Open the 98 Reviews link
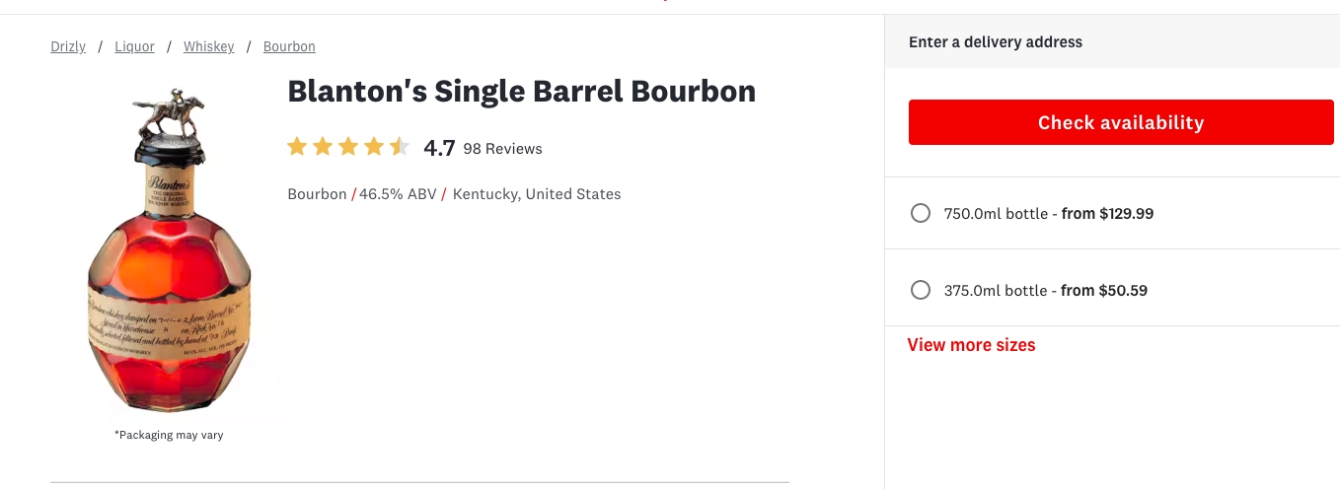This screenshot has width=1340, height=489. pyautogui.click(x=502, y=149)
